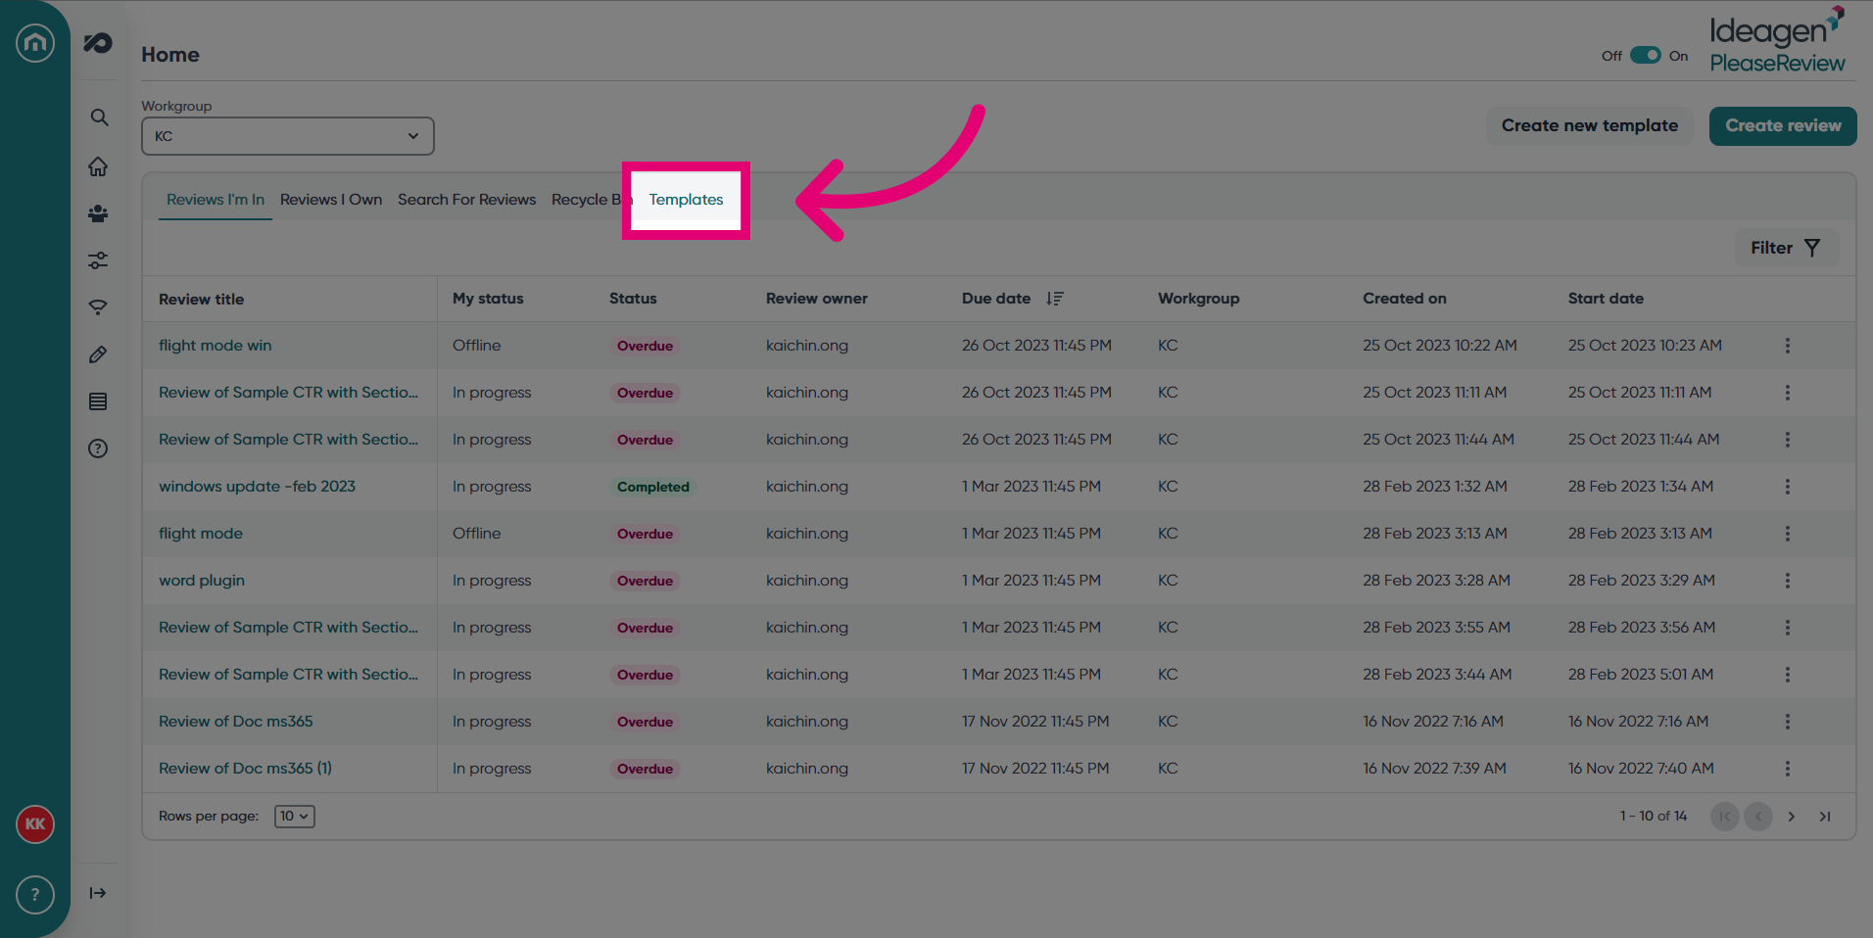Click the Start date column header

tap(1607, 299)
